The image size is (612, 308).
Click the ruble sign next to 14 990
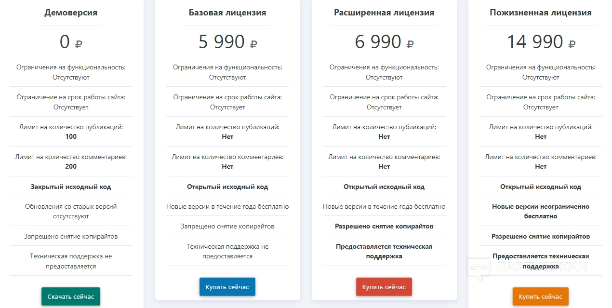coord(572,44)
